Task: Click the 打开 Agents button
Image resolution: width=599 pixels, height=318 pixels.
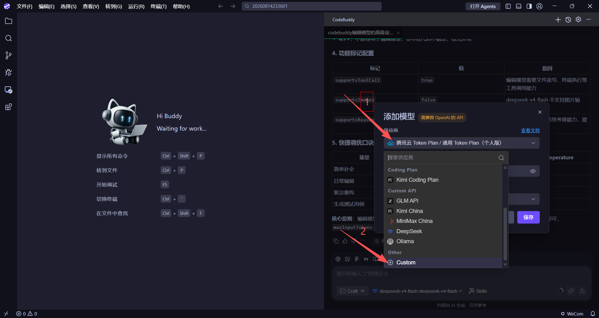Action: (483, 6)
